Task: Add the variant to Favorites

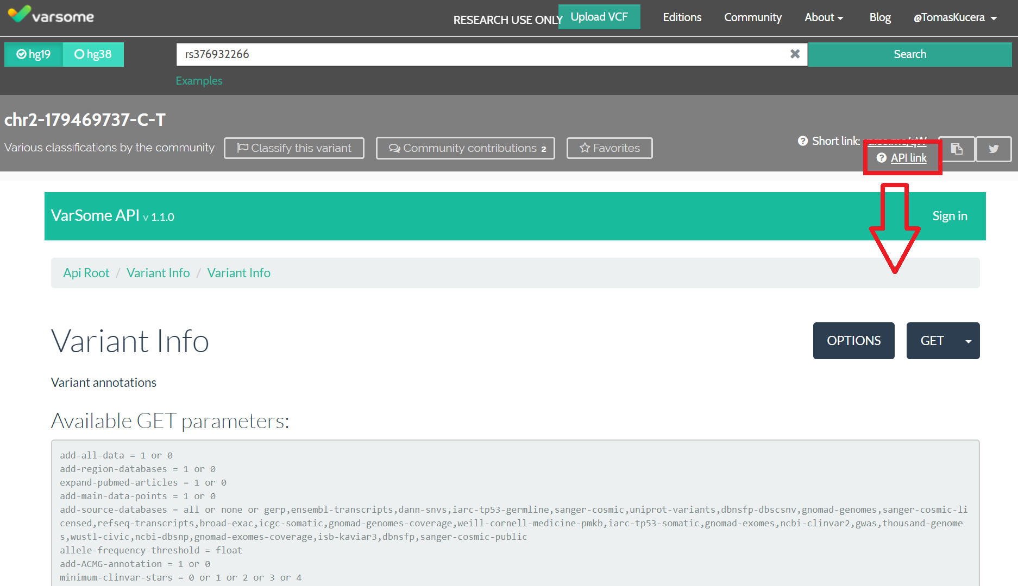Action: point(609,148)
